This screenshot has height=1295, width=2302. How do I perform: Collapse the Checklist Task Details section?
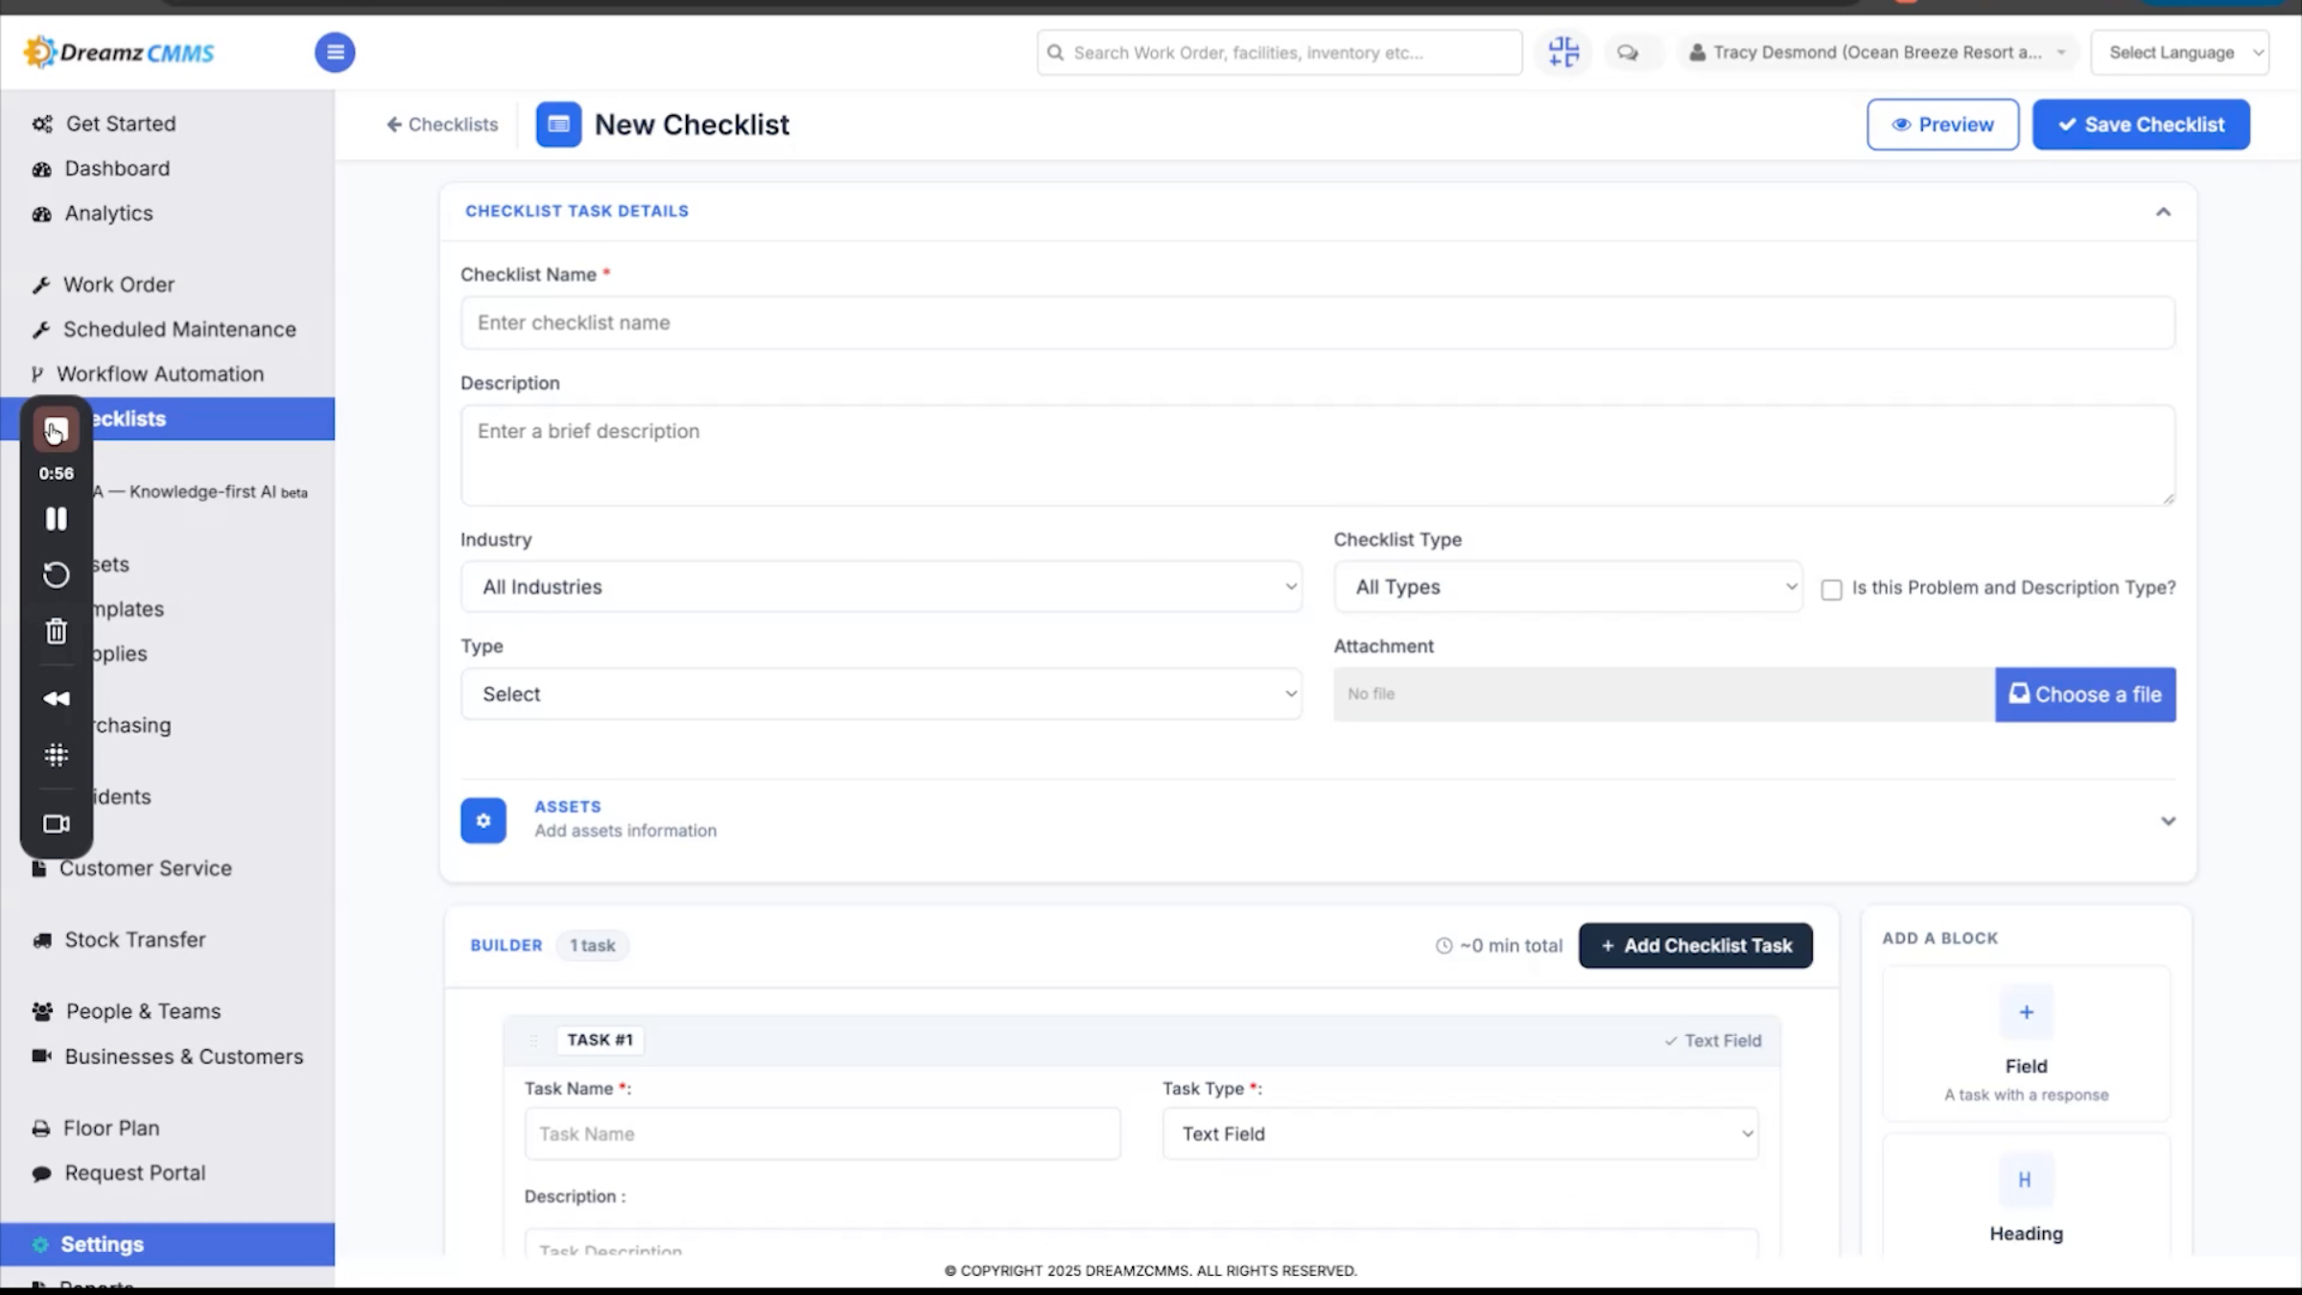[x=2163, y=212]
